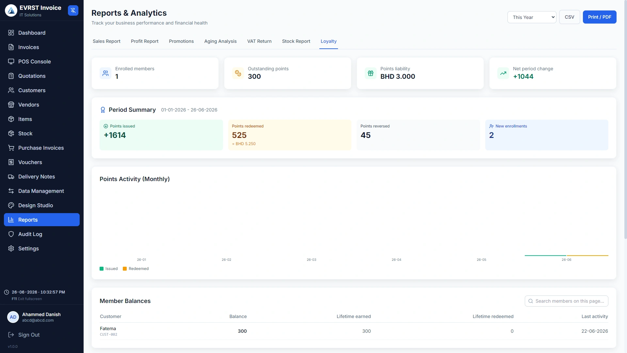The image size is (627, 353).
Task: Open the Promotions tab
Action: pyautogui.click(x=181, y=41)
